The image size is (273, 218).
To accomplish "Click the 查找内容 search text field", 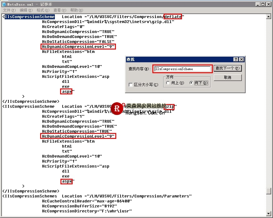I will pyautogui.click(x=182, y=69).
